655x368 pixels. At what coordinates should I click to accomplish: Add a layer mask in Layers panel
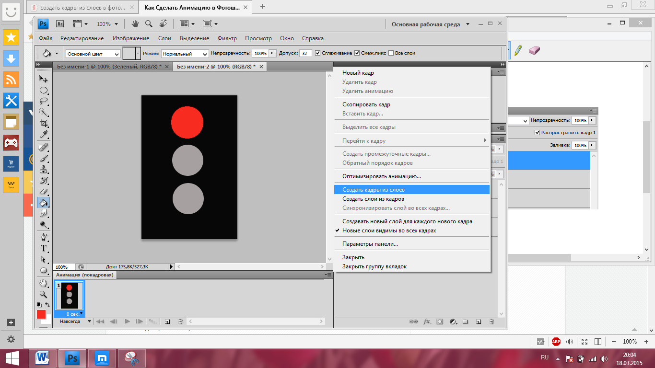(440, 322)
